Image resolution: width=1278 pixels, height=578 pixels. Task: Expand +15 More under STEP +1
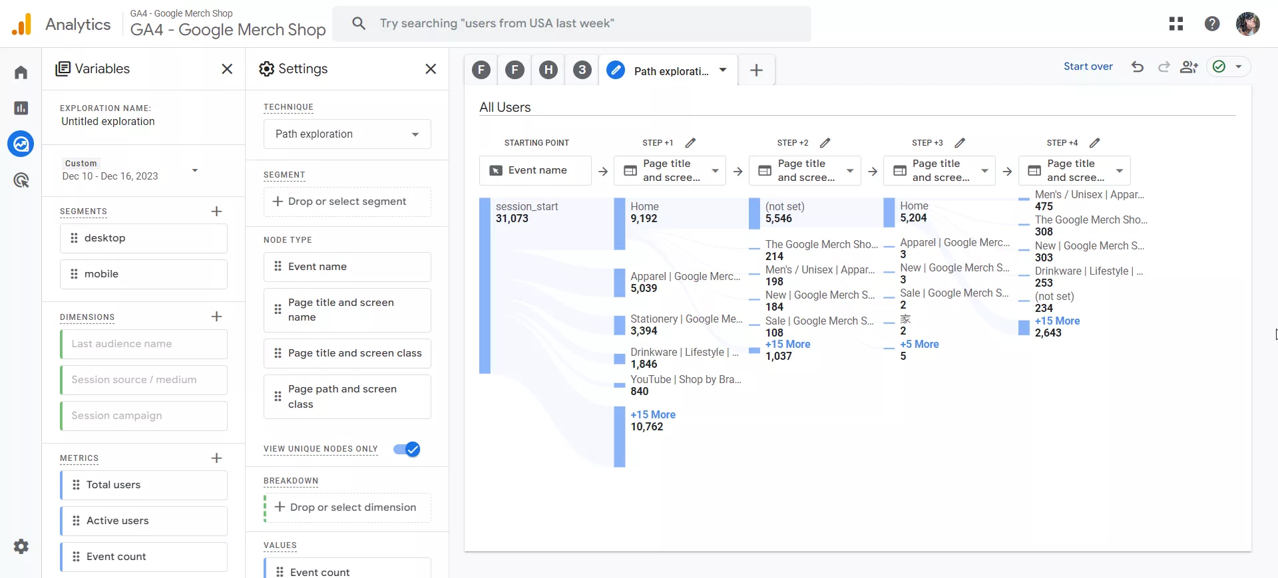653,415
